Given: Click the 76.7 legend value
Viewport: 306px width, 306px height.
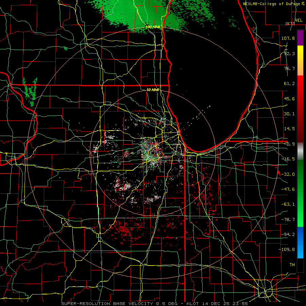Looking at the screenshot, I should click(289, 68).
